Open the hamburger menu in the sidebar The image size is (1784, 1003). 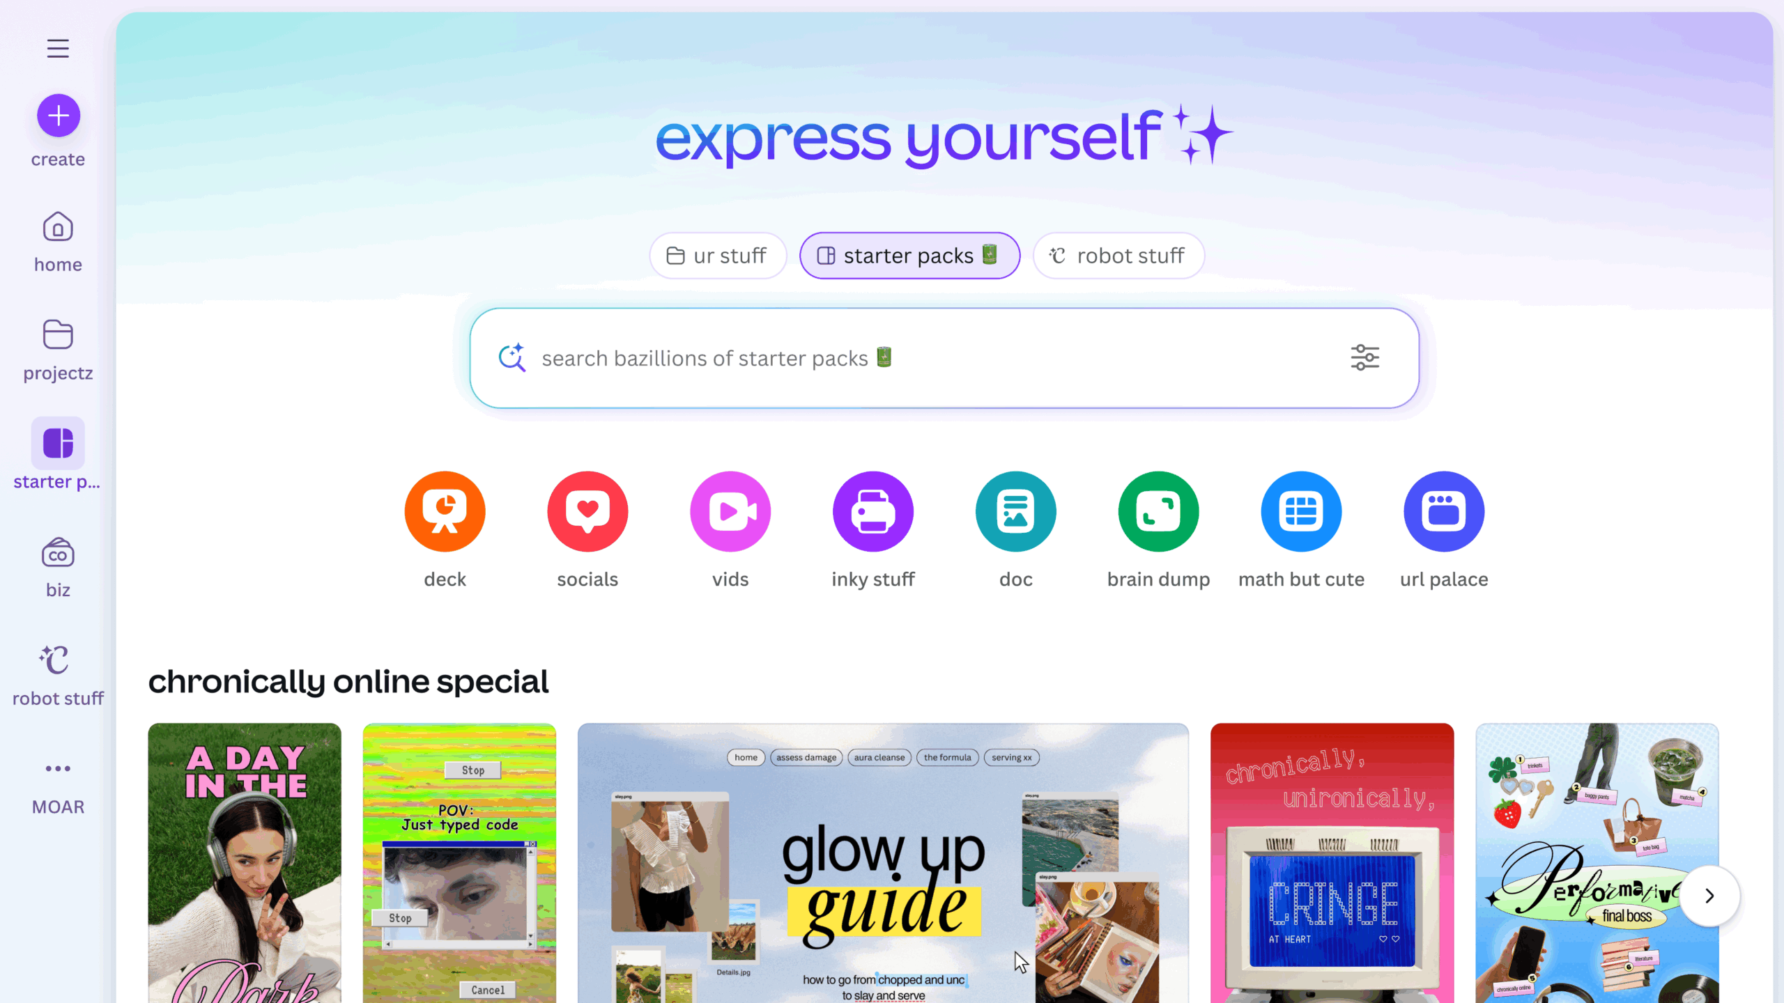point(58,48)
